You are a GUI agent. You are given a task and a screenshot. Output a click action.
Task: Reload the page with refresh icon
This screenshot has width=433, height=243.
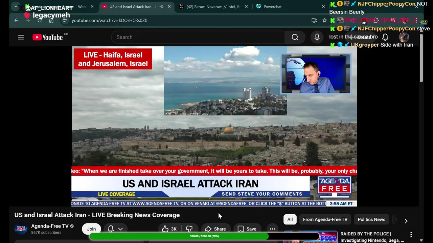(40, 20)
